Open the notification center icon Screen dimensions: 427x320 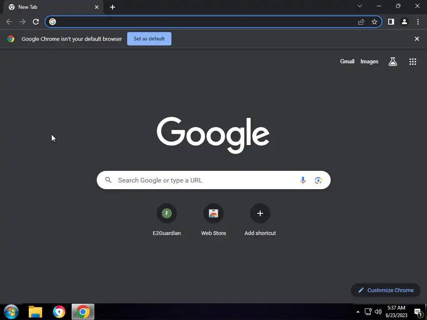(x=418, y=312)
